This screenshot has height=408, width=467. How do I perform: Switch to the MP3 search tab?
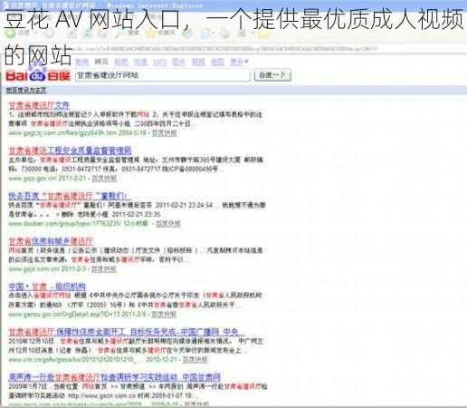coord(159,62)
